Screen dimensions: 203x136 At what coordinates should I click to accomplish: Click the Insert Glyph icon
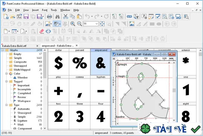pos(121,17)
